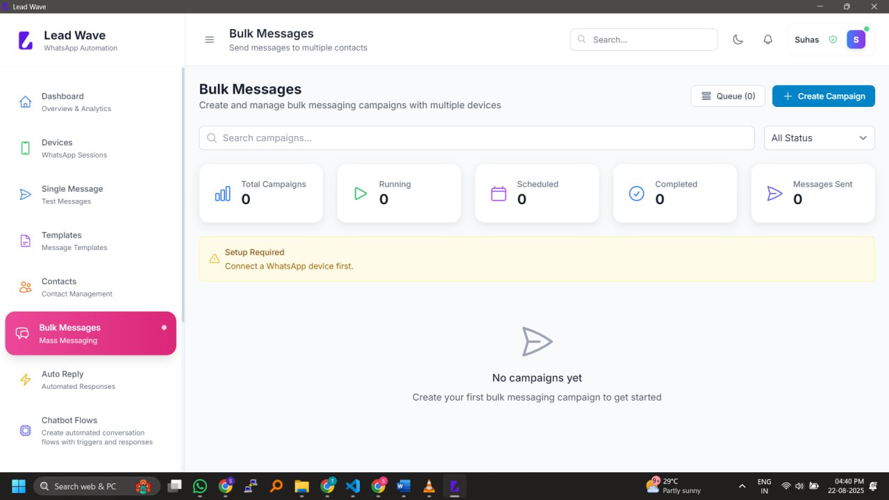Open the system tray hidden icons chevron
Image resolution: width=889 pixels, height=500 pixels.
(x=742, y=486)
